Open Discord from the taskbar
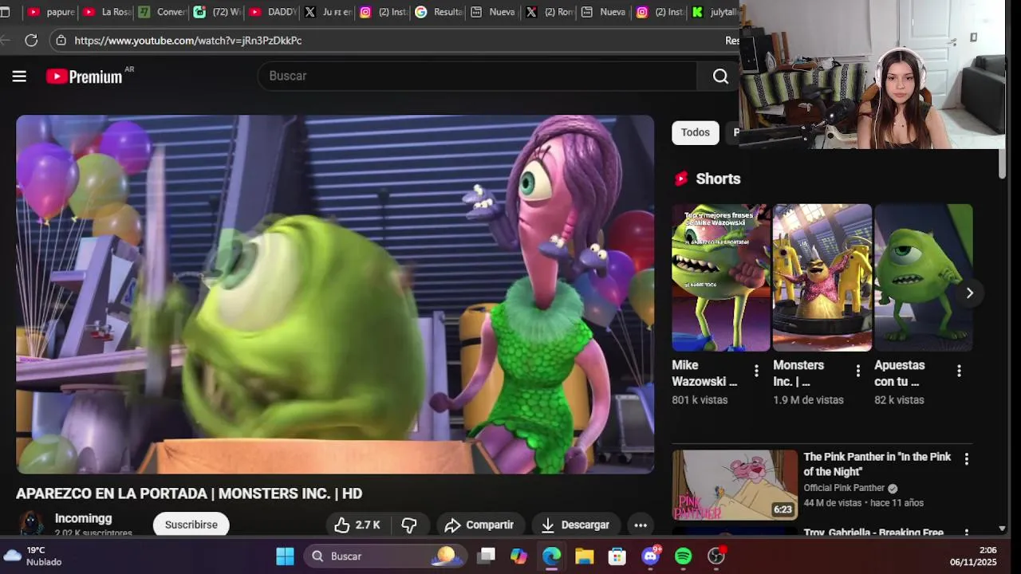The width and height of the screenshot is (1021, 574). pyautogui.click(x=651, y=556)
